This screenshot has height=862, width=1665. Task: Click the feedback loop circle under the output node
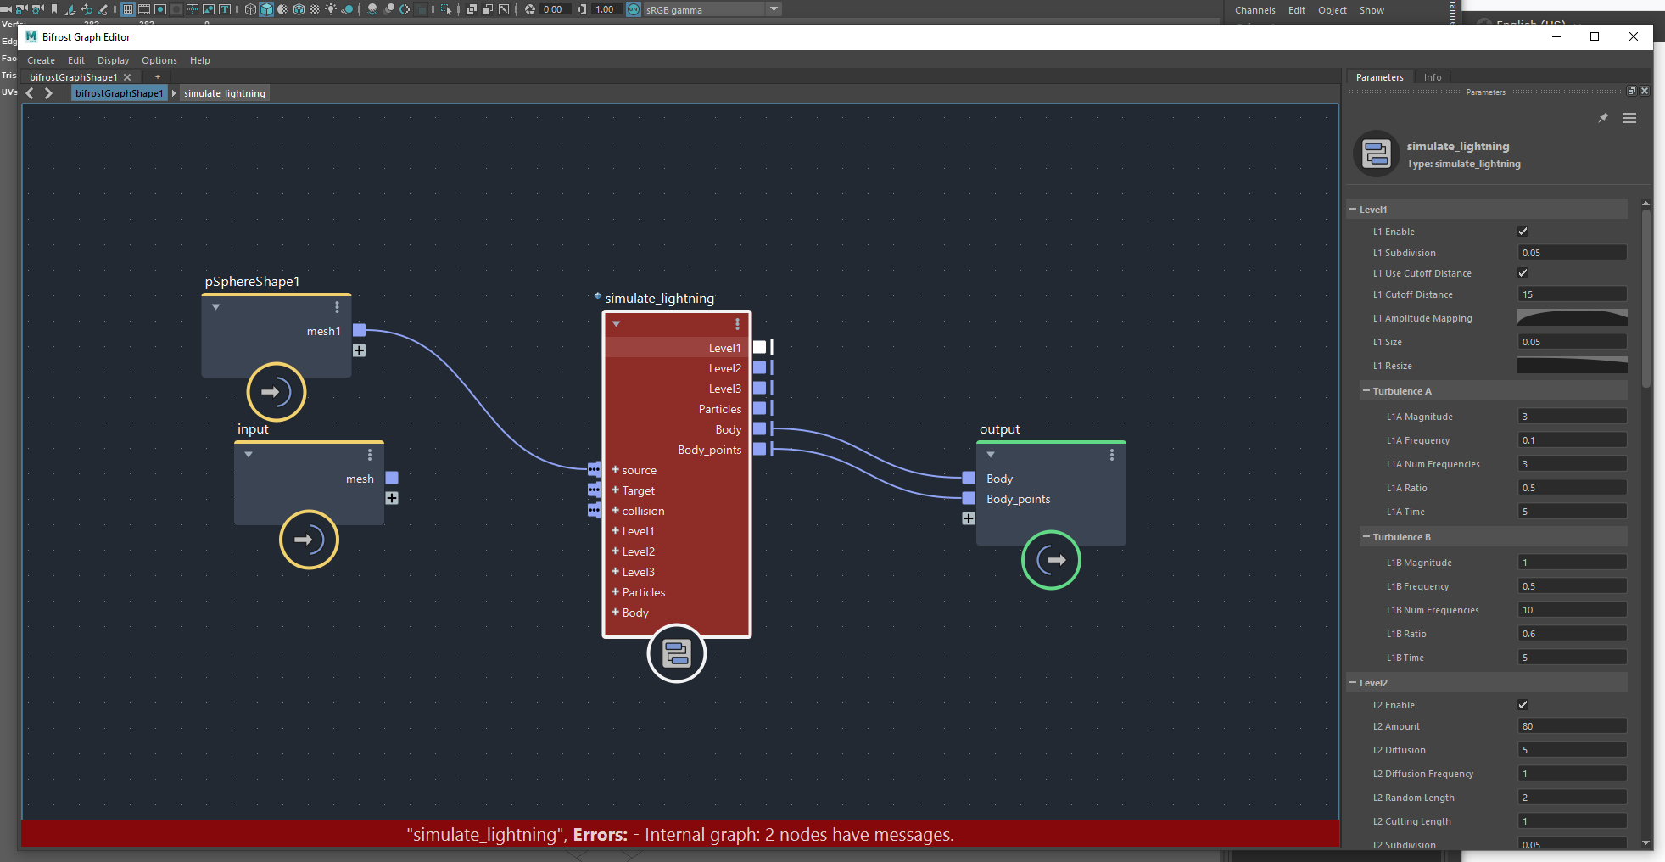(1052, 560)
